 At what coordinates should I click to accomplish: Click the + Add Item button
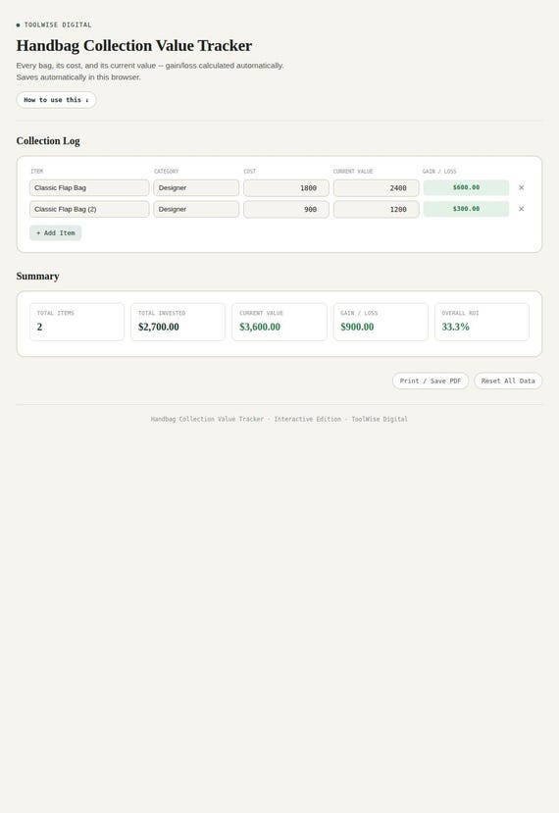(x=56, y=232)
